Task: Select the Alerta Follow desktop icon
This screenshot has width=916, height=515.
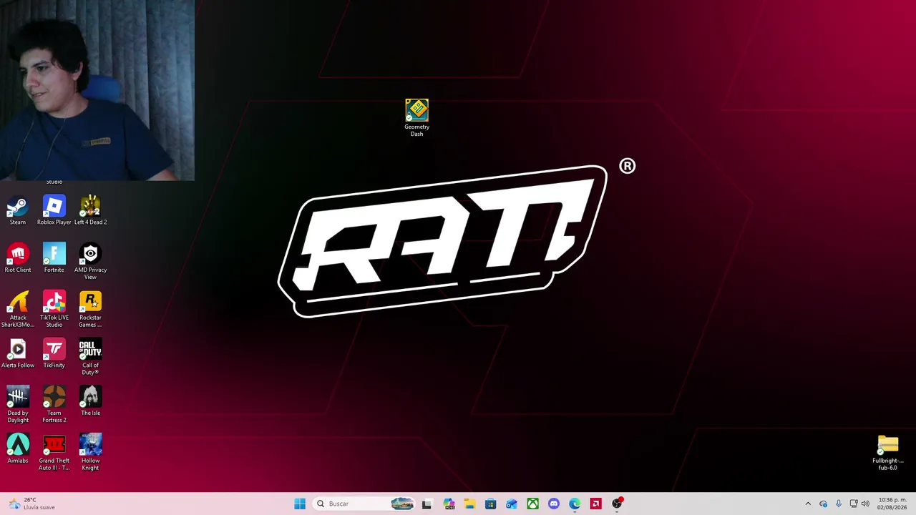Action: click(x=17, y=354)
